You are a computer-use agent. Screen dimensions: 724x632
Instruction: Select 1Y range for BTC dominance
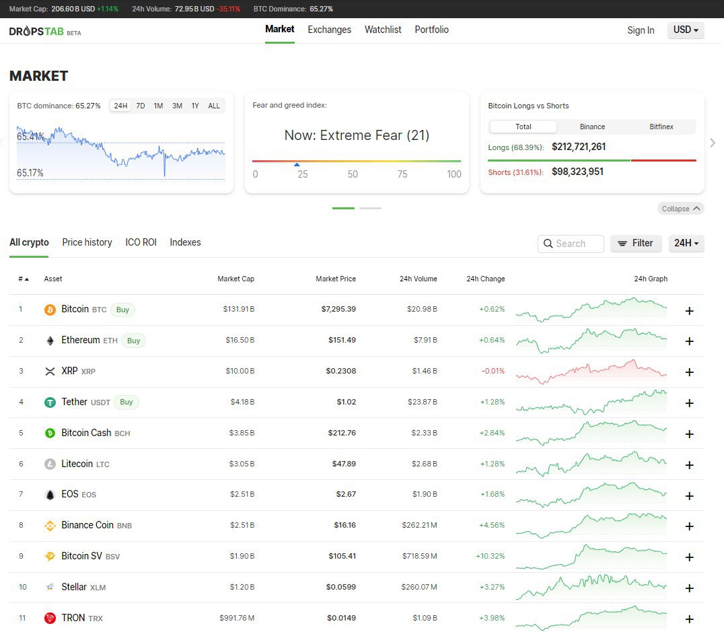point(195,106)
